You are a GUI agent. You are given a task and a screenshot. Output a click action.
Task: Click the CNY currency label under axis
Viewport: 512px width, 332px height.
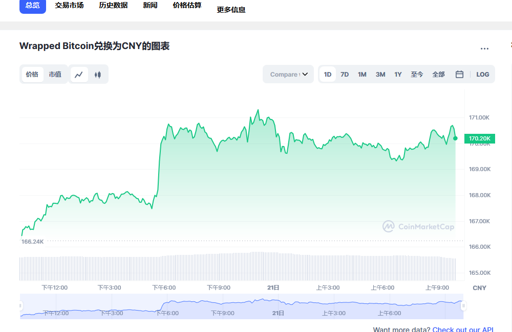[x=479, y=288]
